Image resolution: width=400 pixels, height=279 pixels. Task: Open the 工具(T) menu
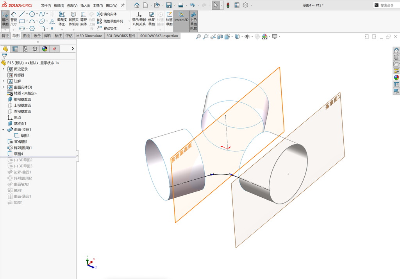(x=98, y=5)
